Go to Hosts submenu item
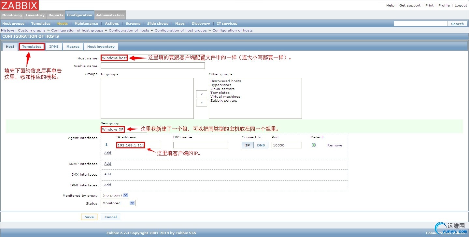Image resolution: width=469 pixels, height=237 pixels. (x=63, y=24)
